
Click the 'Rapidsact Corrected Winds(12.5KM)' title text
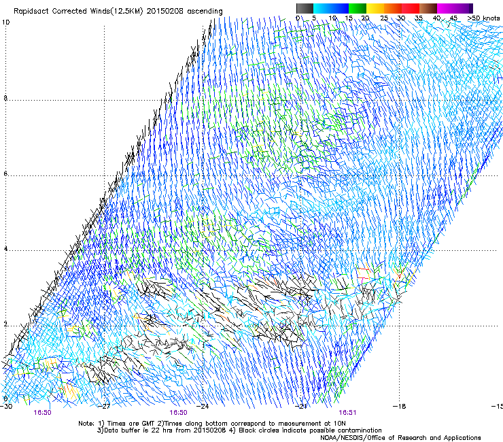point(78,12)
